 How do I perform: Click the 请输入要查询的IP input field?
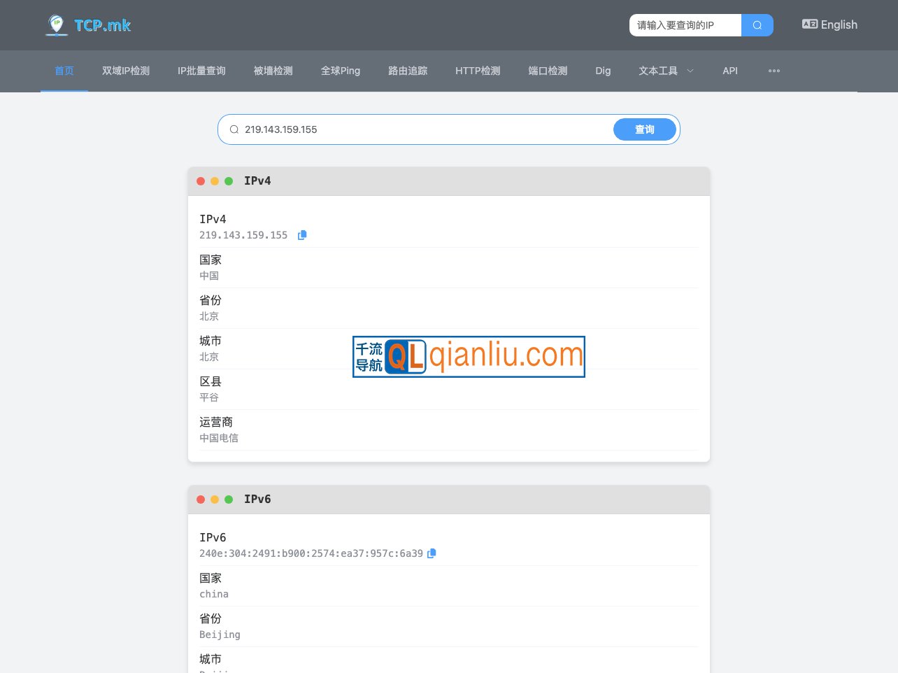pos(682,24)
